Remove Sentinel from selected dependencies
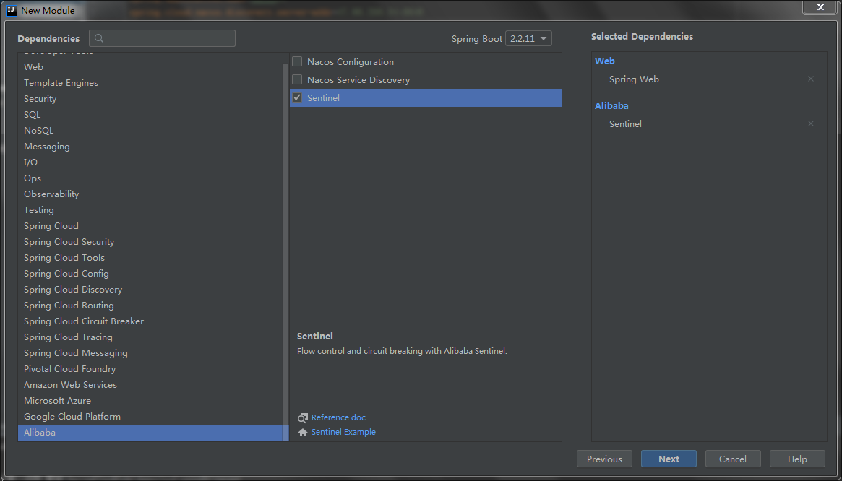842x481 pixels. (x=811, y=123)
